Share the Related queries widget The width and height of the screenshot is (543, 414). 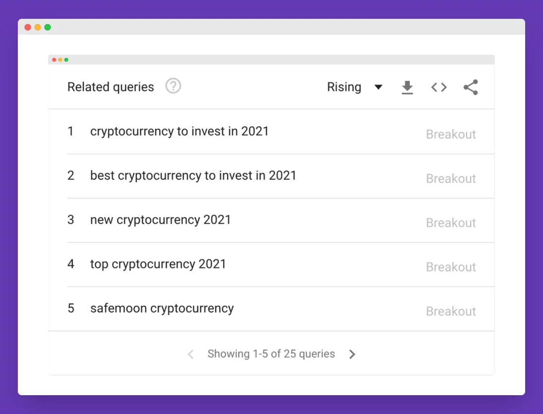470,87
